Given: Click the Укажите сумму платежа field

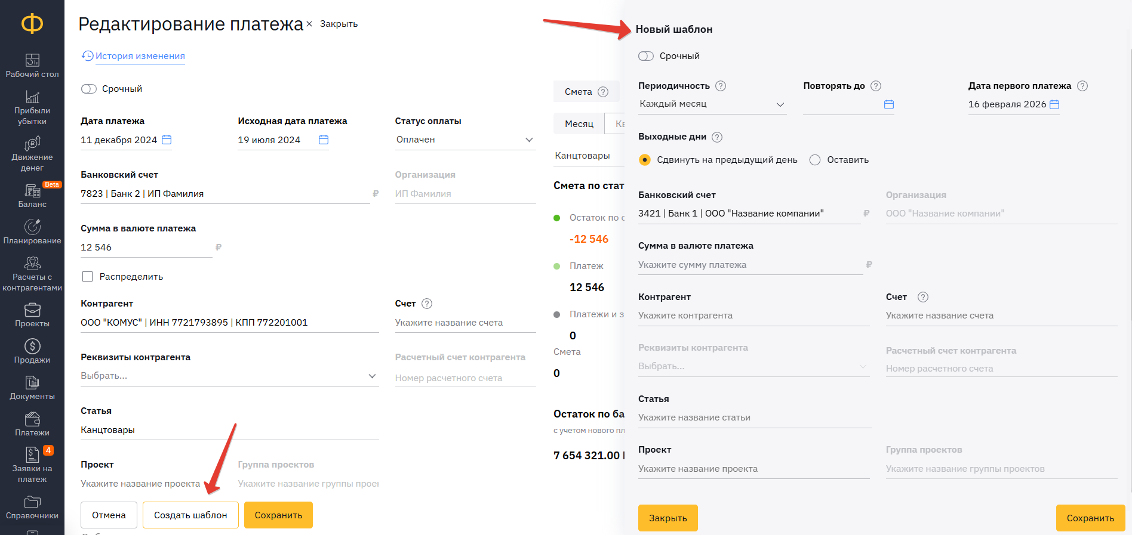Looking at the screenshot, I should [750, 265].
